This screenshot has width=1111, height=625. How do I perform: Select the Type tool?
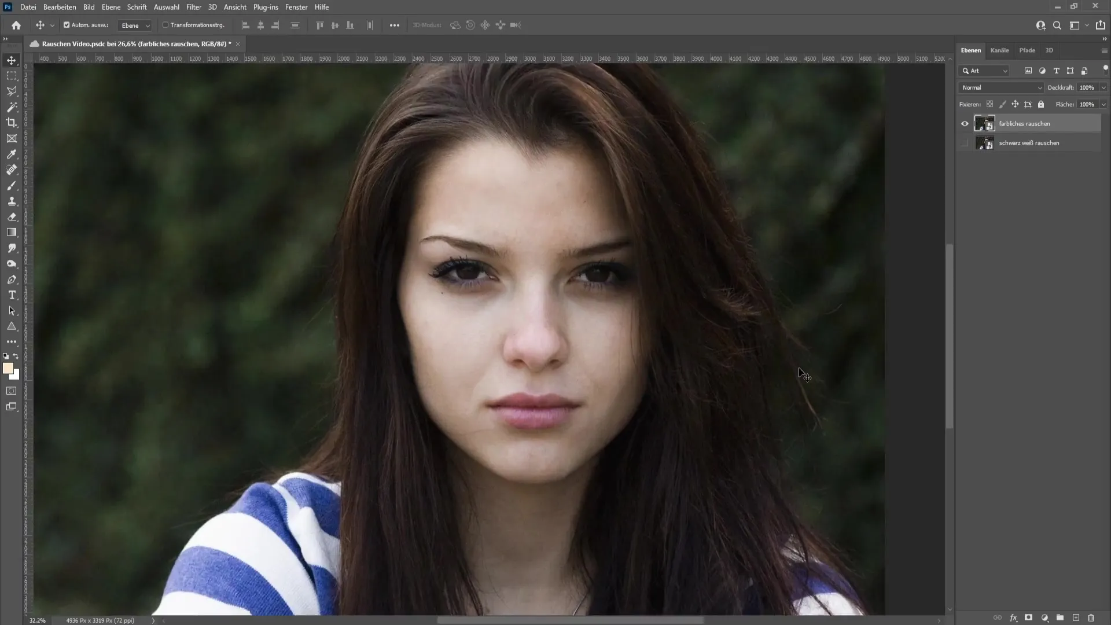tap(12, 296)
